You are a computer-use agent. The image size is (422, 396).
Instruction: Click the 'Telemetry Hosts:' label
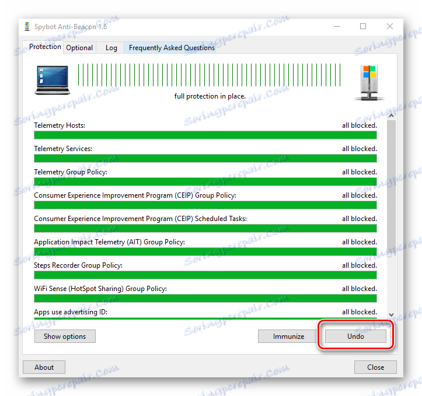60,125
